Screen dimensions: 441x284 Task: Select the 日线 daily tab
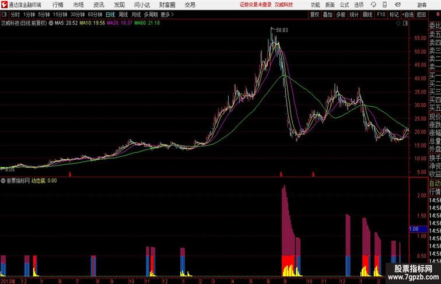coord(110,15)
